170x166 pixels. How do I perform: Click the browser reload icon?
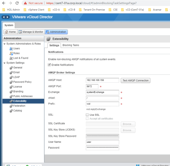click(x=17, y=3)
